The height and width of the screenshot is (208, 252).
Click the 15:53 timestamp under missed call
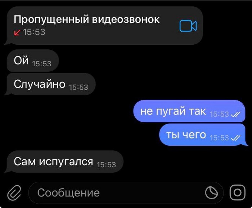point(34,32)
